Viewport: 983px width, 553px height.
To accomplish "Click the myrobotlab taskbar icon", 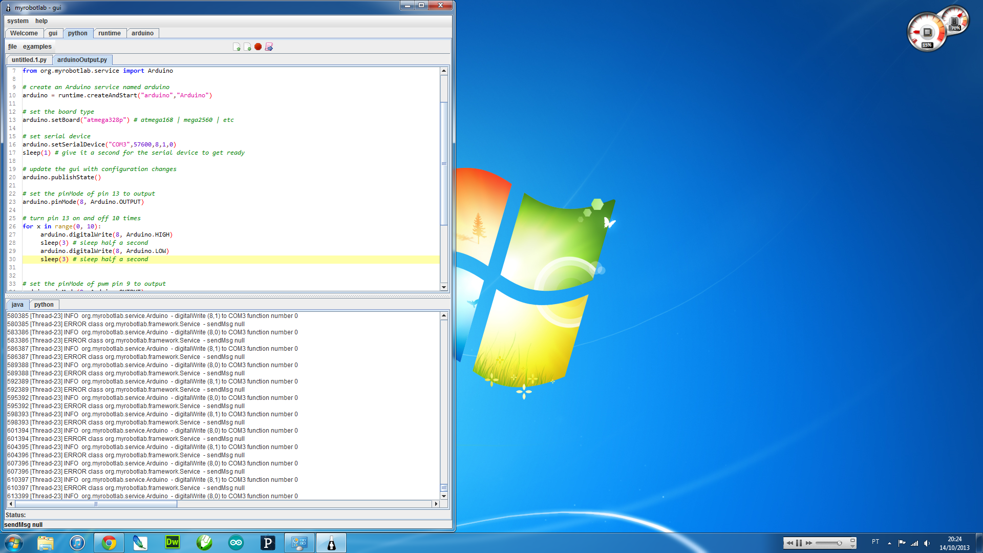I will click(x=331, y=543).
